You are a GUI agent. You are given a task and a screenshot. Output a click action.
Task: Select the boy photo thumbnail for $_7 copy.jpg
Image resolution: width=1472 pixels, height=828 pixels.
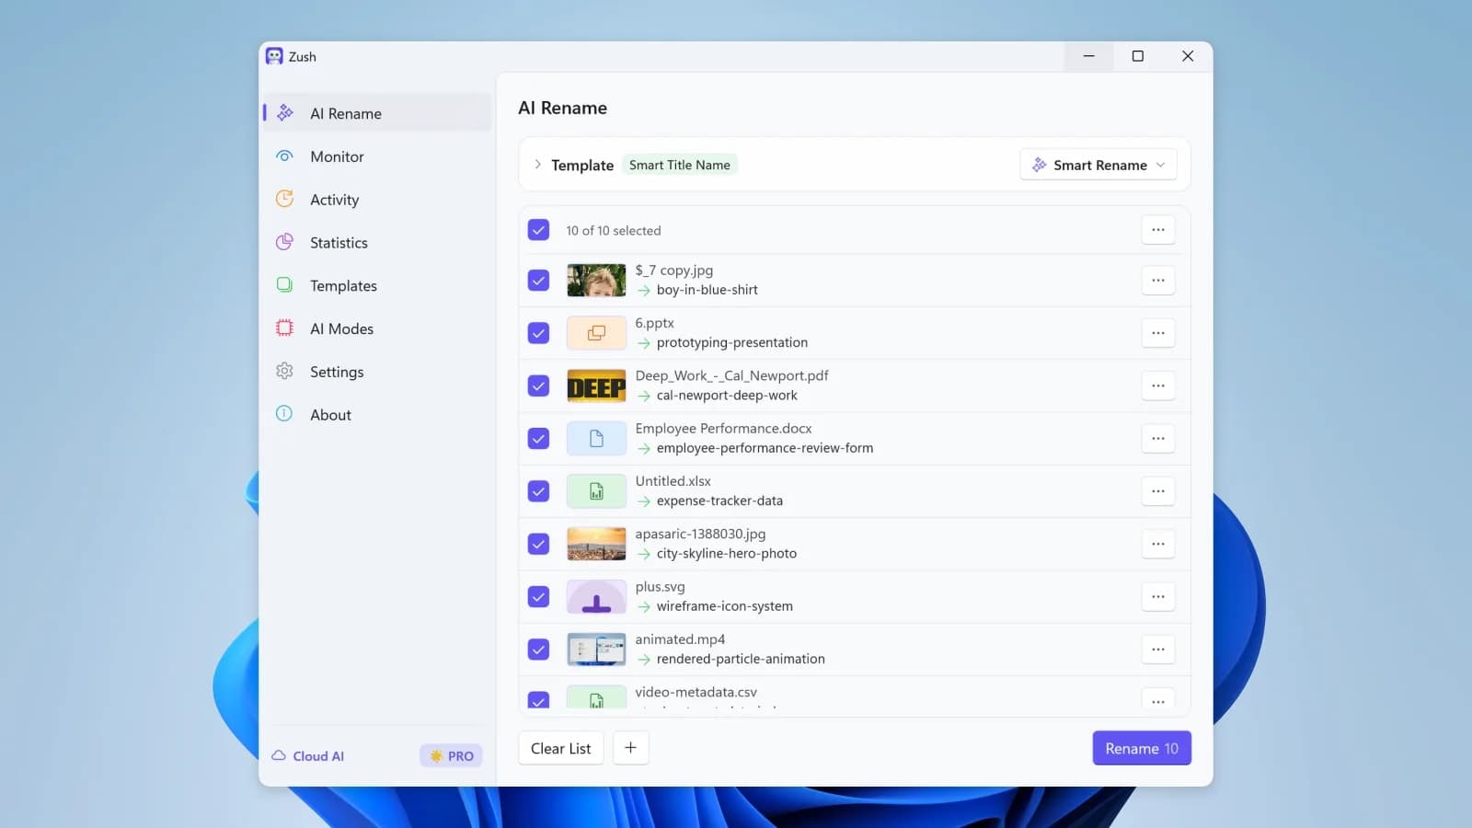click(596, 281)
